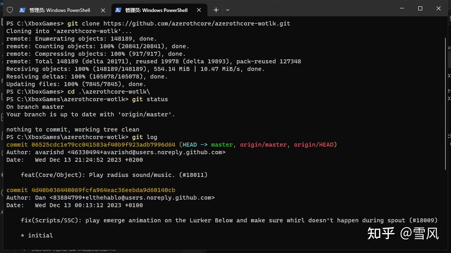Click the first tab's PowerShell icon
Image resolution: width=451 pixels, height=253 pixels.
pos(23,10)
